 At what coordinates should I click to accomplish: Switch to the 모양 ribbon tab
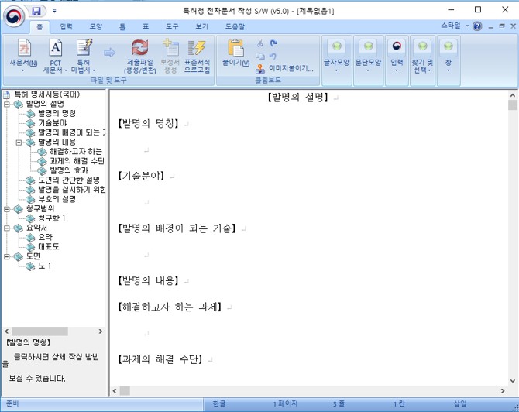[x=95, y=27]
